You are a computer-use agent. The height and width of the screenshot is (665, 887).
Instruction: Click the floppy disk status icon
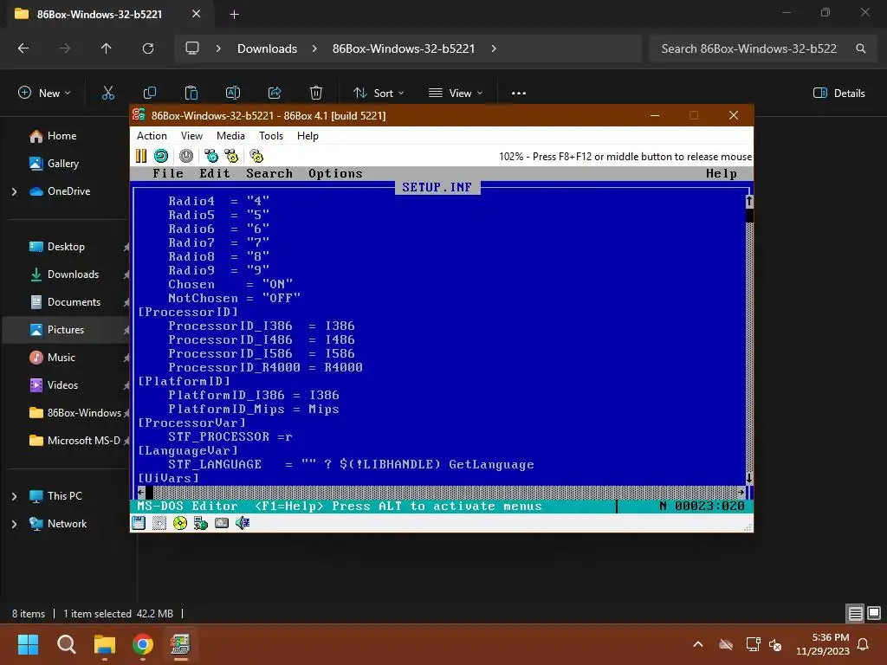coord(139,523)
